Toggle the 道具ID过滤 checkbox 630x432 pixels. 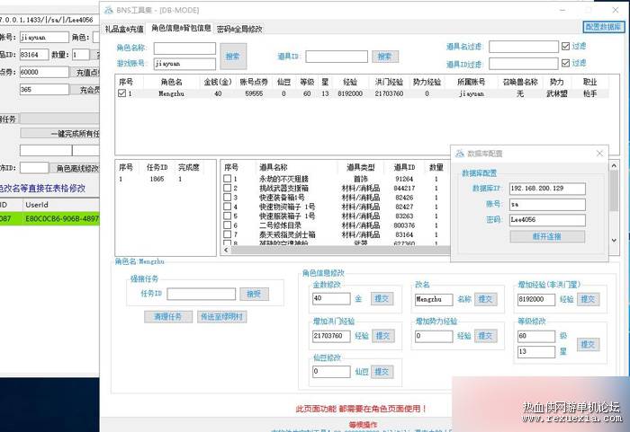(x=565, y=63)
